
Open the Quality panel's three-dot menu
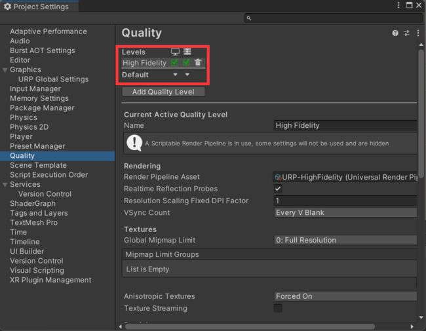tap(418, 33)
